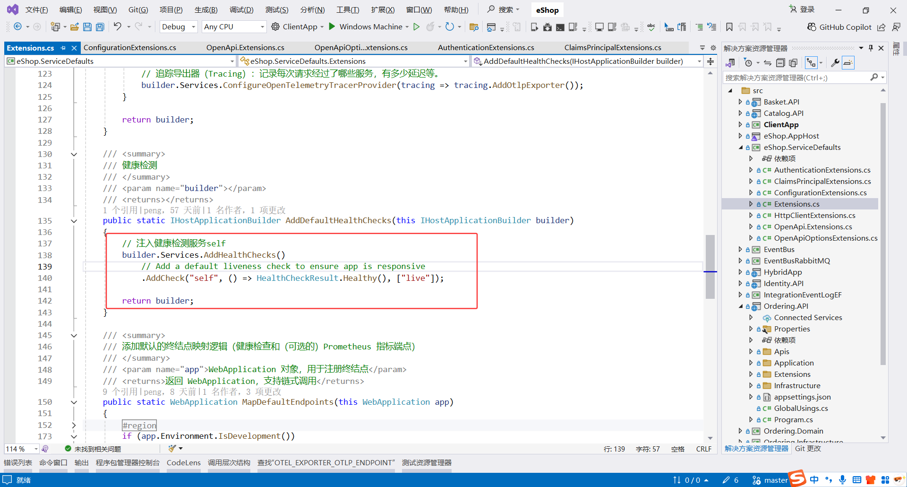Click the Solution Explorer vertical scrollbar thumb
Screen dimensions: 907x487
(883, 234)
